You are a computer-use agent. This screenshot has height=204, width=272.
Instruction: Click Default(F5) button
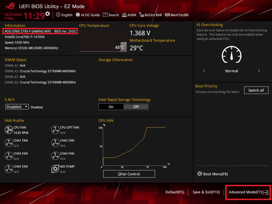tap(175, 192)
